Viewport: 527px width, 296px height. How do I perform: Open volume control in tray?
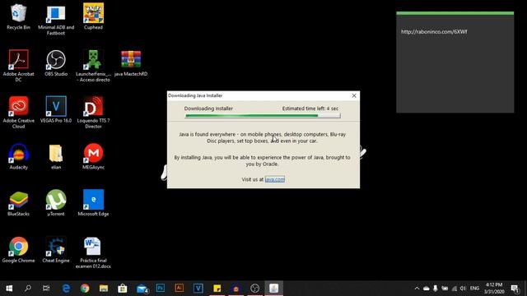pyautogui.click(x=463, y=289)
